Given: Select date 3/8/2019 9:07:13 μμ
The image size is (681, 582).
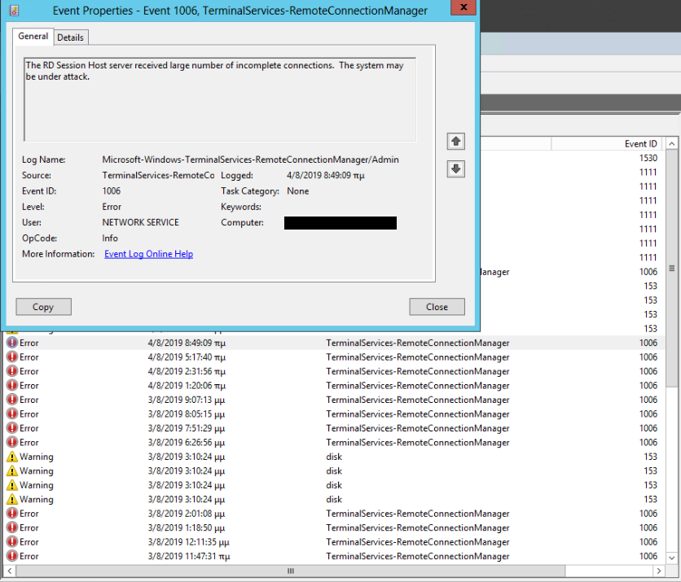Looking at the screenshot, I should point(187,400).
